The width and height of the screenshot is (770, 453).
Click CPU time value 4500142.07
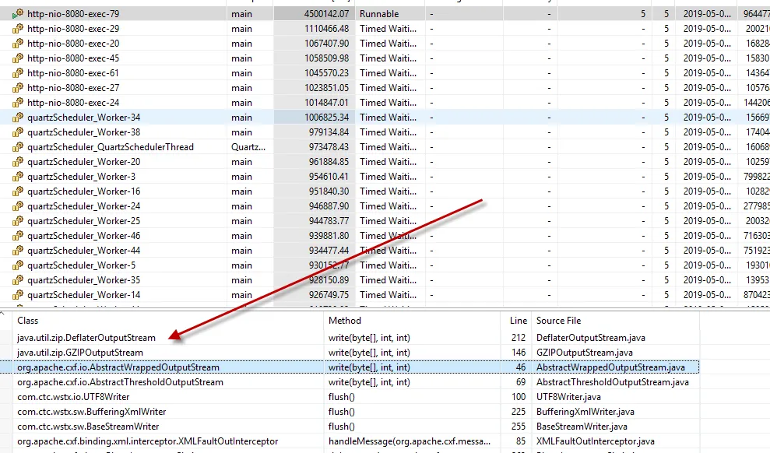click(326, 14)
